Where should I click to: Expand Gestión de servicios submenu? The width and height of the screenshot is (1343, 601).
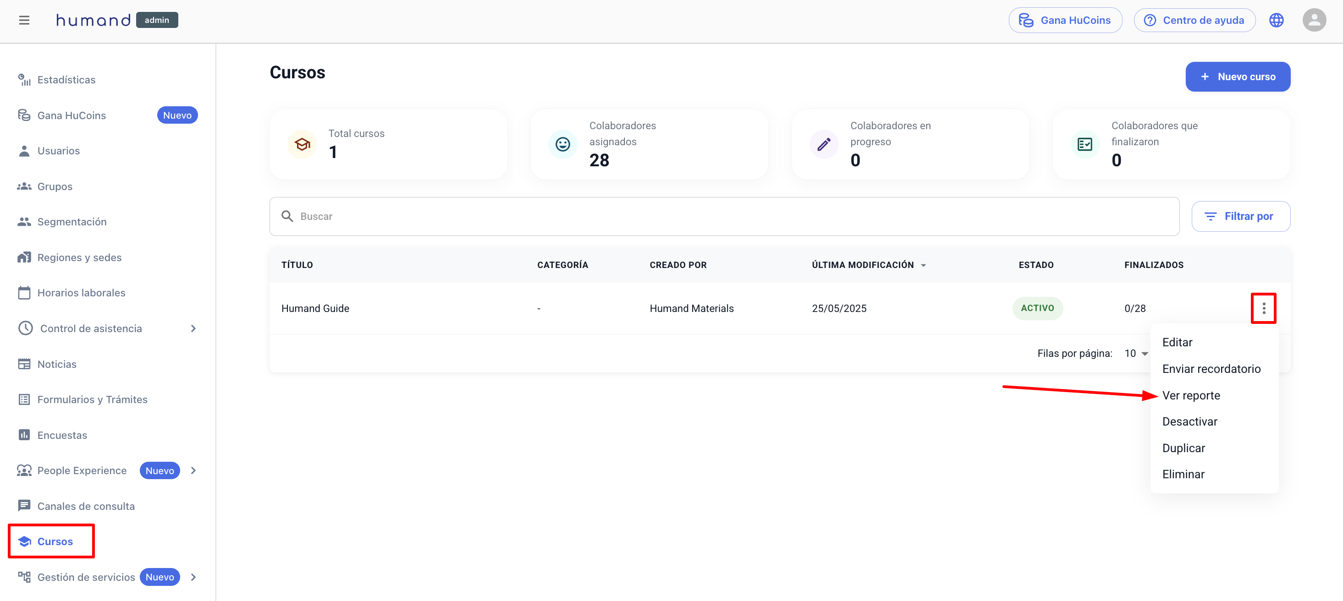[x=193, y=577]
